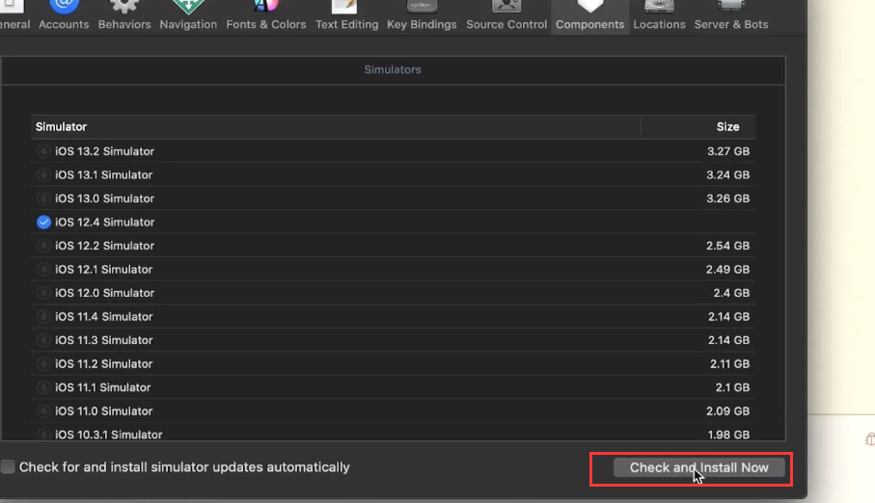The width and height of the screenshot is (875, 503).
Task: Click the 3.26 GB size value
Action: pyautogui.click(x=727, y=199)
